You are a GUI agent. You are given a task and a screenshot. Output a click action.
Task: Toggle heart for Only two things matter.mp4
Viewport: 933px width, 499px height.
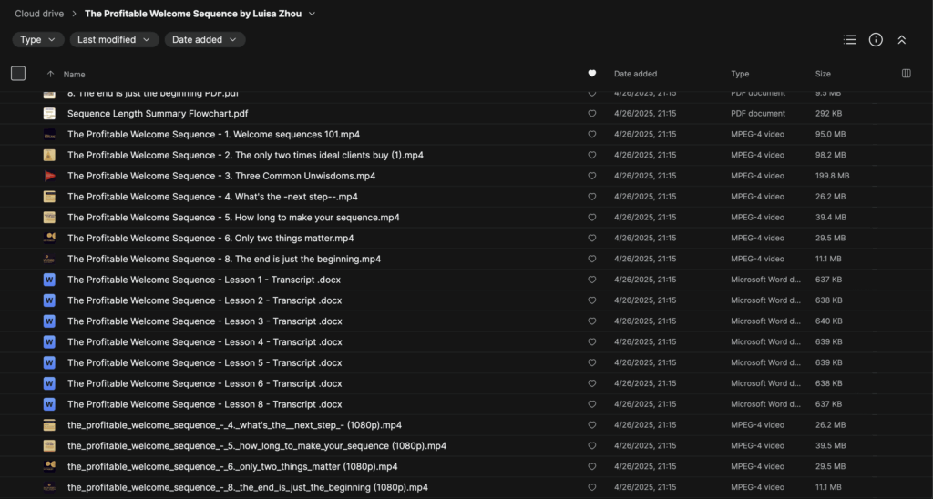tap(592, 239)
